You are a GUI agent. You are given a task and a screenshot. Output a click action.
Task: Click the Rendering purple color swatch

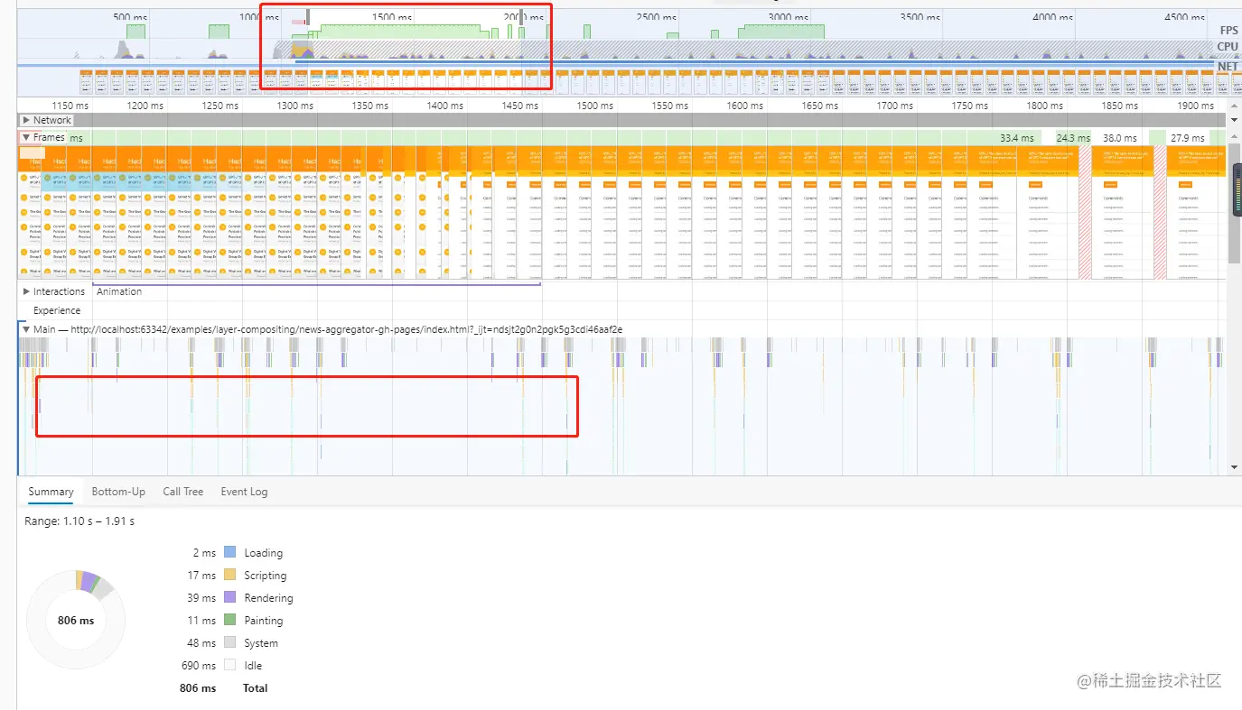[229, 597]
